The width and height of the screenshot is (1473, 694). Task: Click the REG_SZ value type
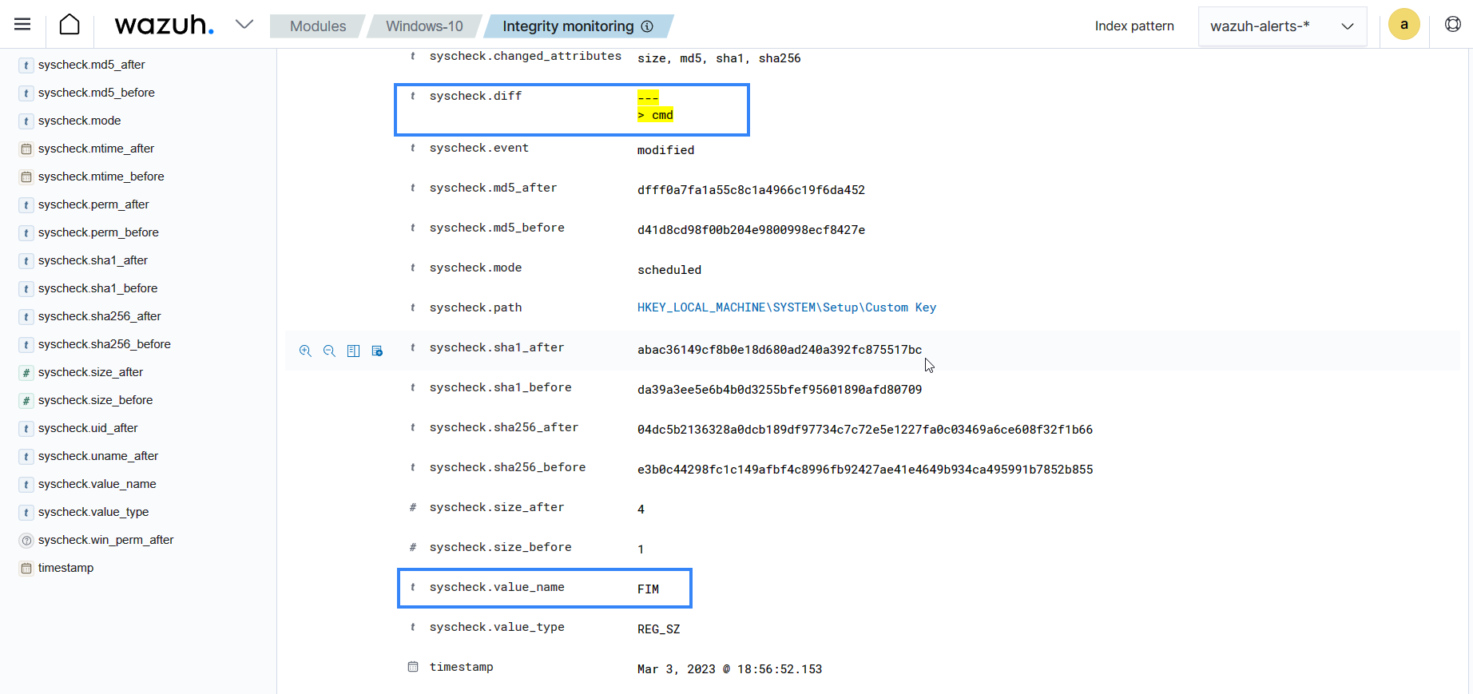659,629
